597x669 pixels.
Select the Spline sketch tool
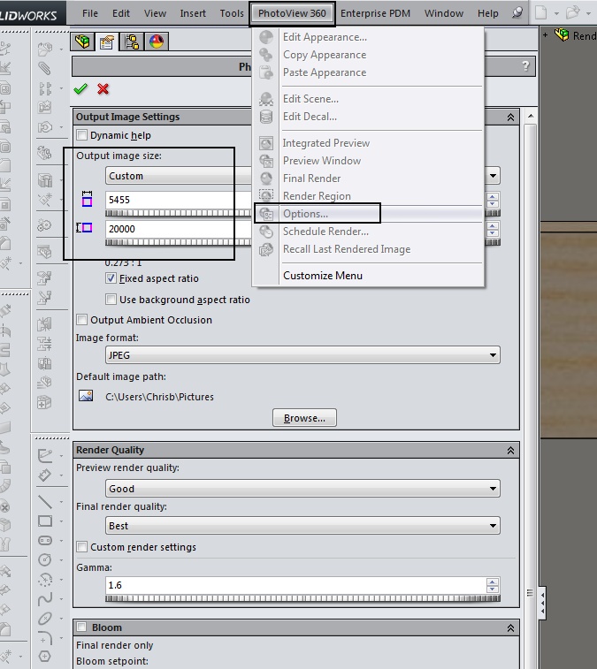pyautogui.click(x=45, y=599)
